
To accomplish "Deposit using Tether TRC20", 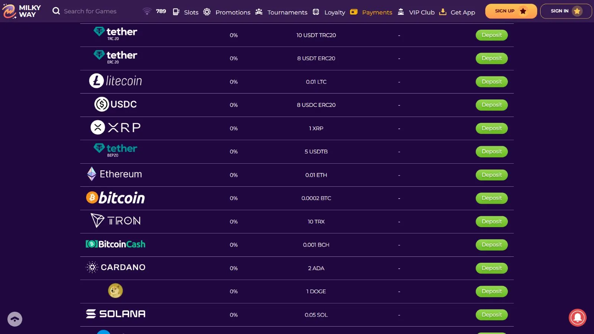I will [x=492, y=35].
